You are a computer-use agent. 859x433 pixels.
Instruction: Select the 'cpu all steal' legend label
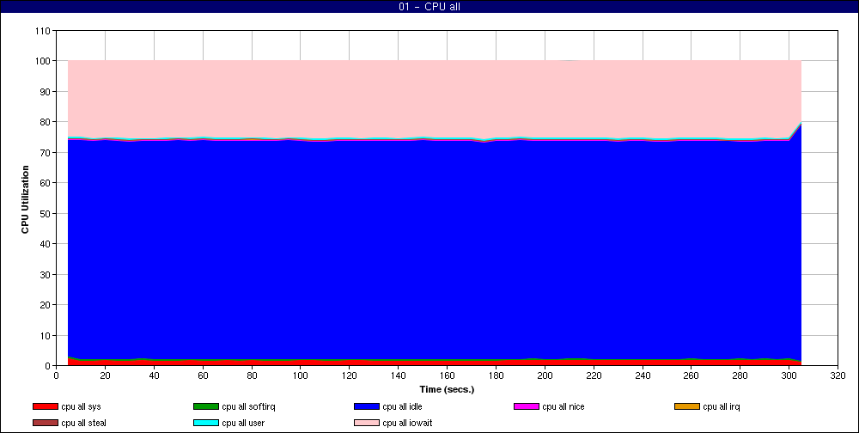[84, 424]
